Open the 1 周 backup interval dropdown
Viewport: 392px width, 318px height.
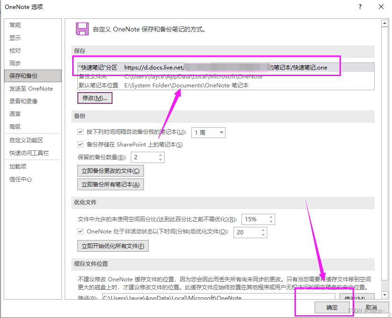click(x=208, y=133)
